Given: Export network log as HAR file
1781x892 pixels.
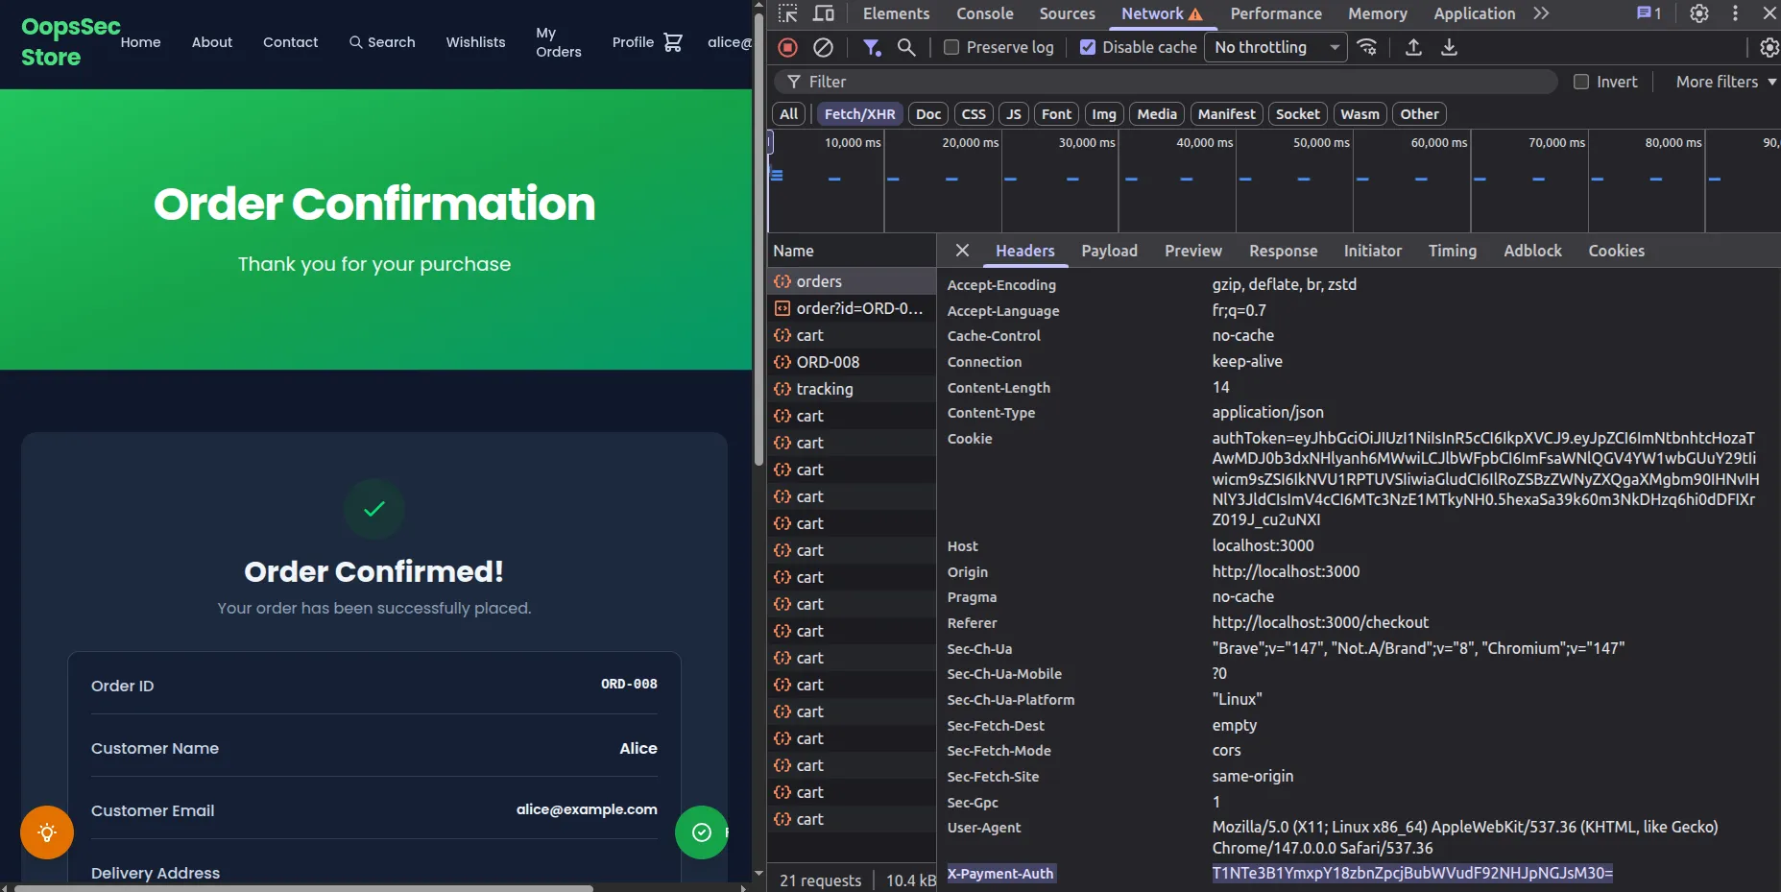Looking at the screenshot, I should (x=1450, y=47).
